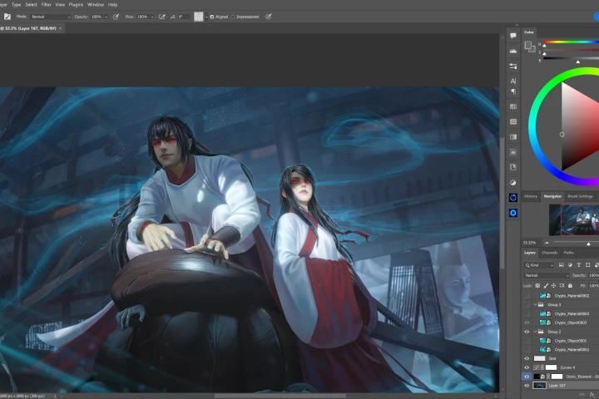The image size is (599, 399).
Task: Collapse the Group 2 folder
Action: [535, 332]
